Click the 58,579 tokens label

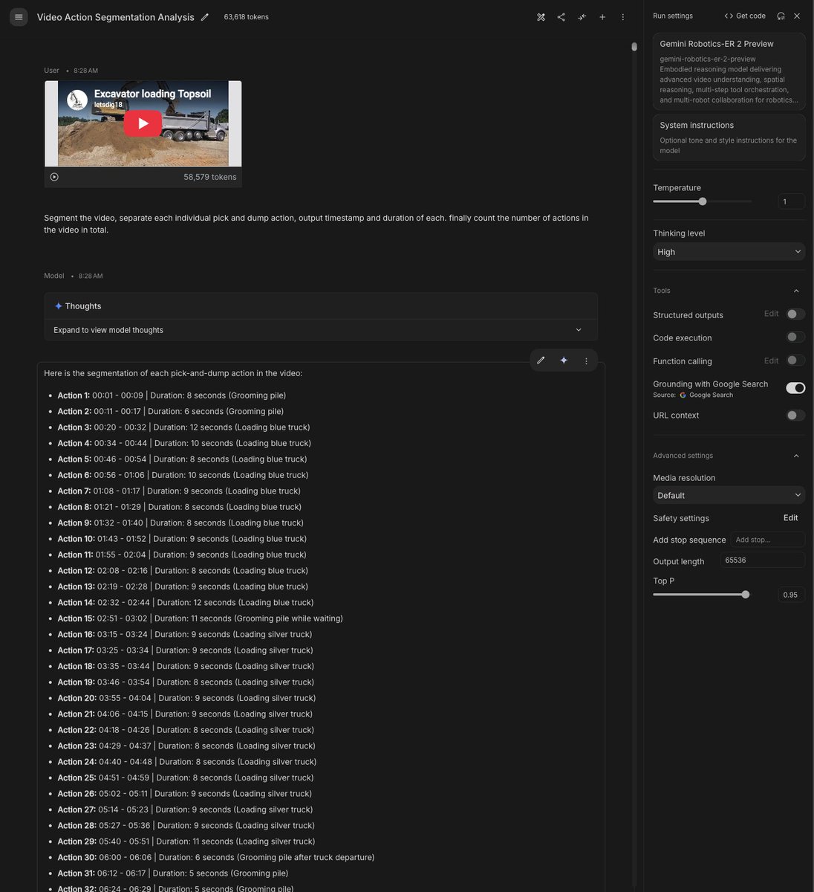click(x=210, y=177)
